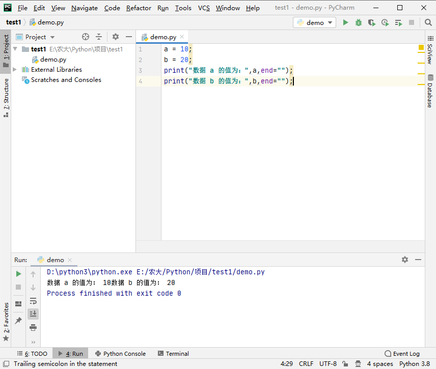
Task: Open Search Everywhere magnifier icon
Action: point(427,22)
